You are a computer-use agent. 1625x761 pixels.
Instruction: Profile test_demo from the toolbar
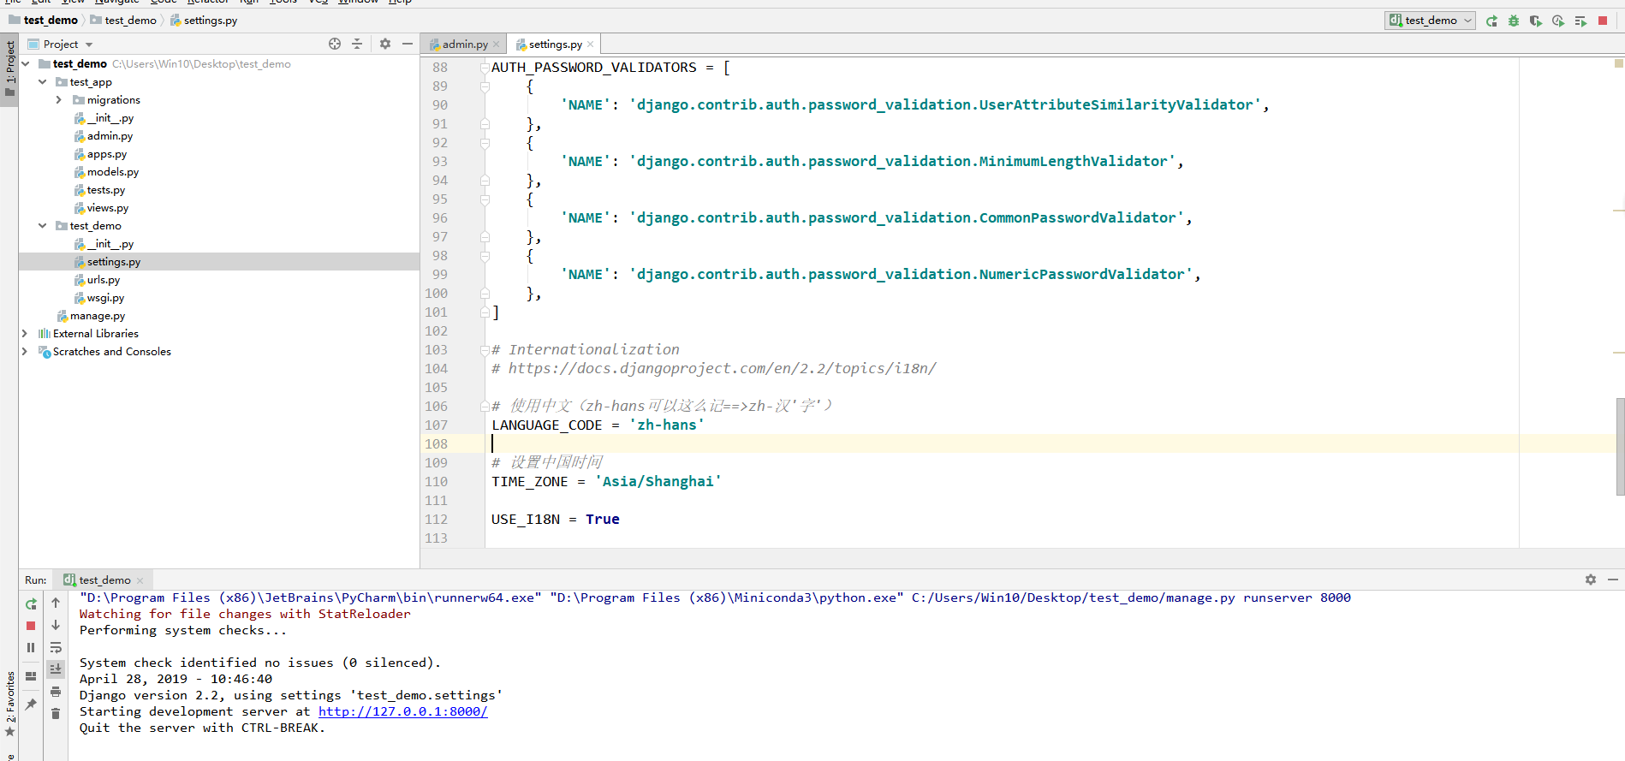(x=1558, y=21)
